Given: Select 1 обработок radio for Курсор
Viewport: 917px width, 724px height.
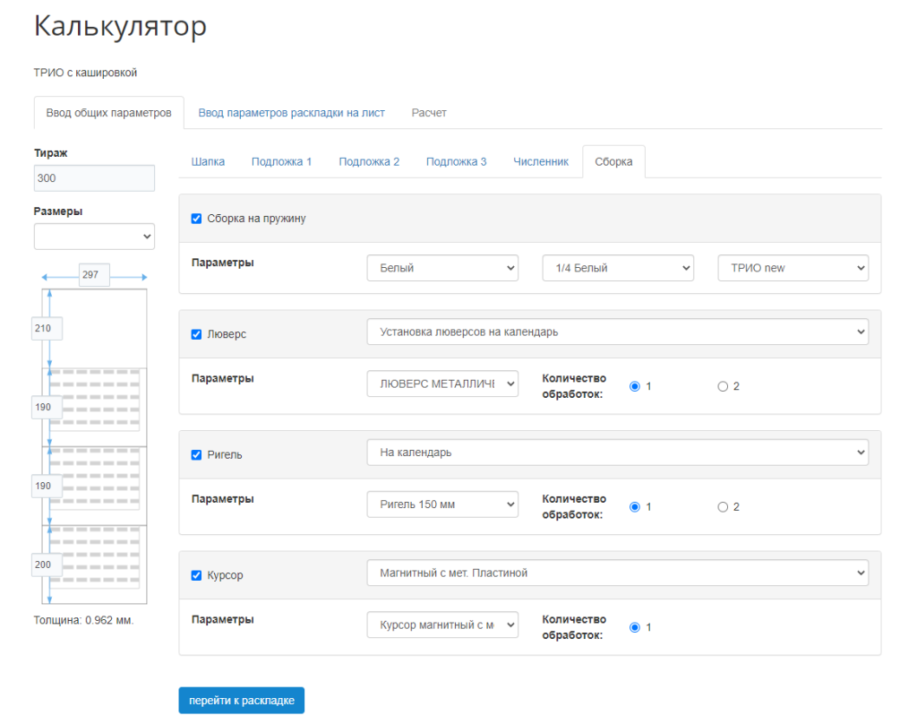Looking at the screenshot, I should [636, 627].
